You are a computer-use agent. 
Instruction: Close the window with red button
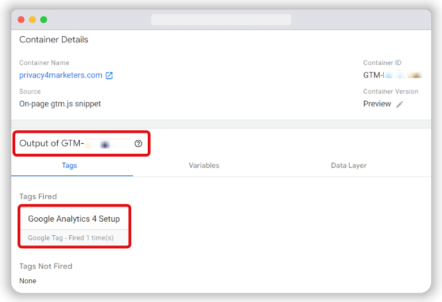point(21,20)
